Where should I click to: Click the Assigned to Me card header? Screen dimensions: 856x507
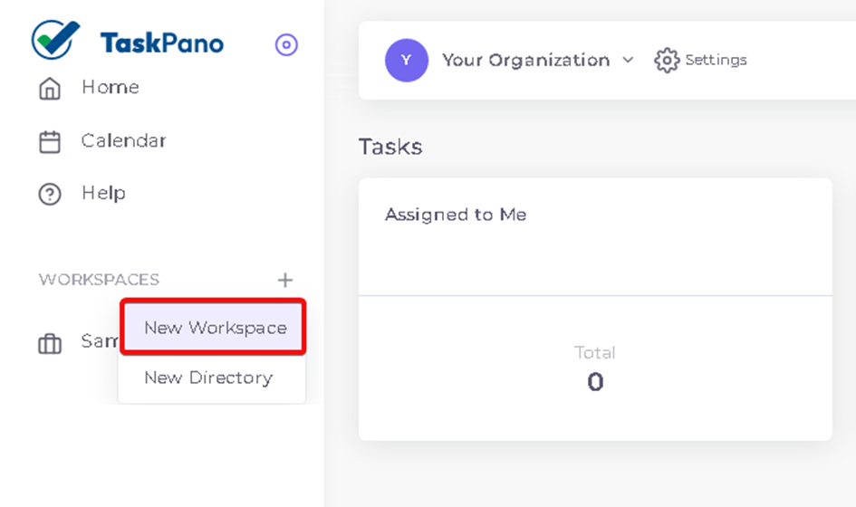click(x=456, y=215)
